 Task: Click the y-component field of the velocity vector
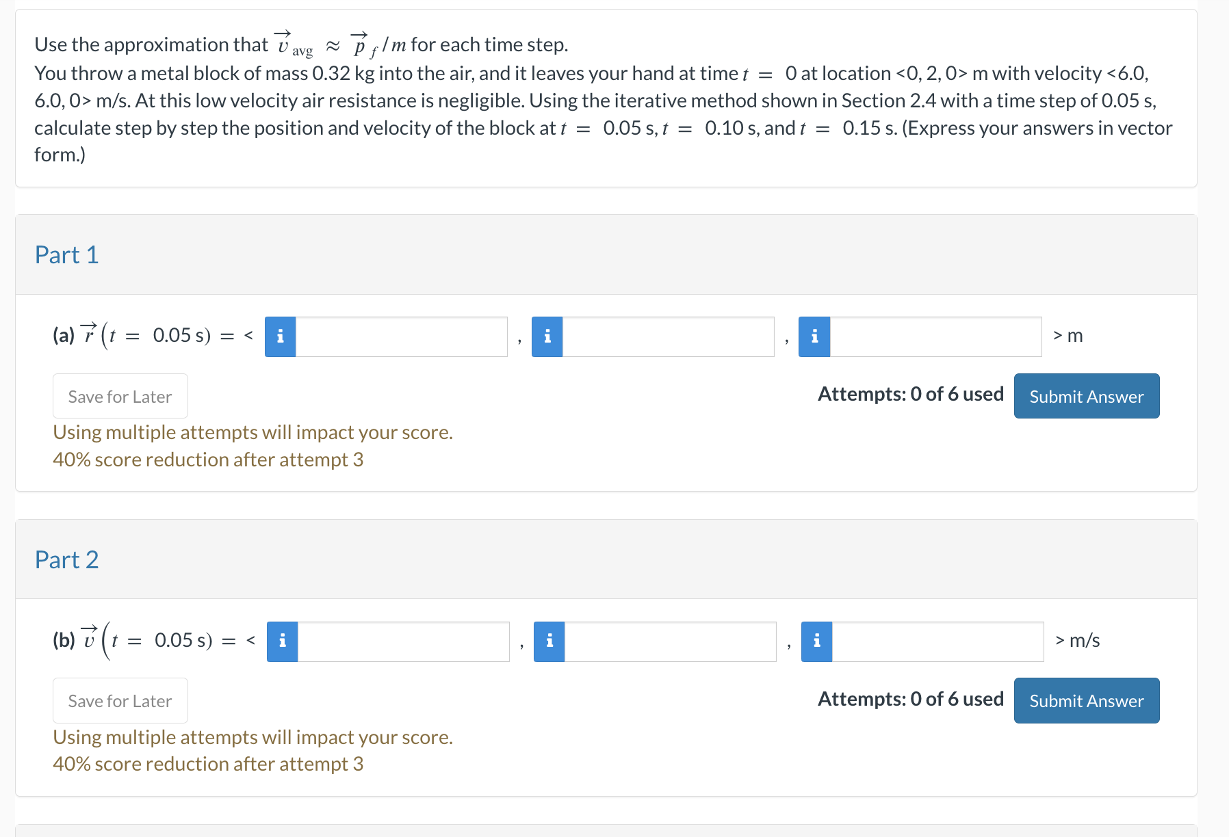click(671, 641)
